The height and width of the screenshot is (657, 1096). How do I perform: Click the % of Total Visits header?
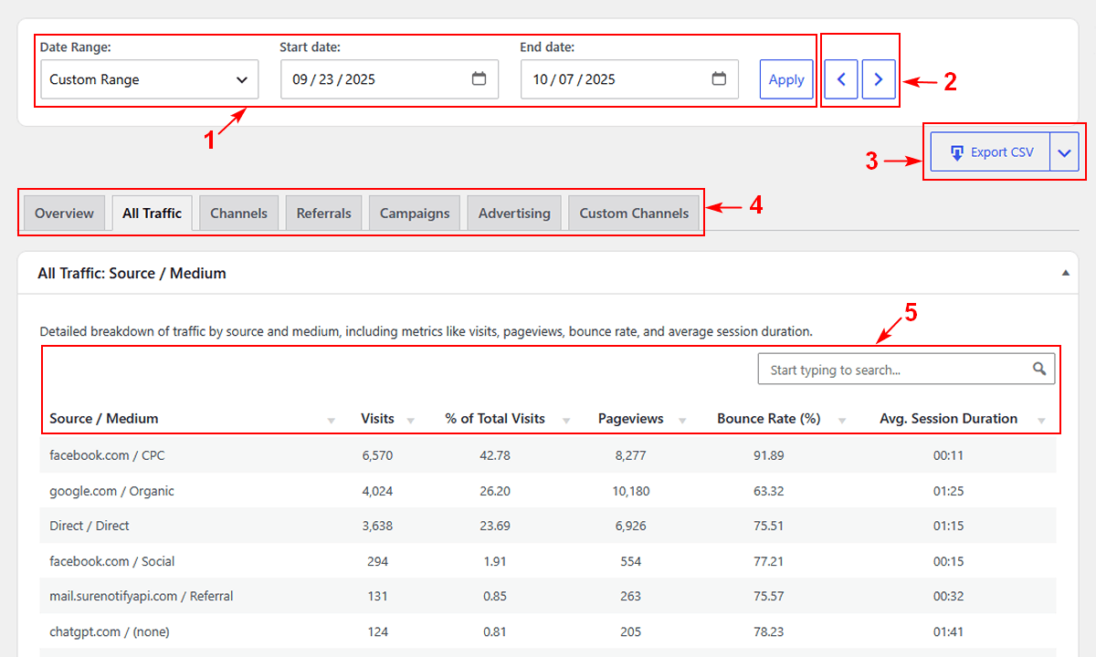(x=495, y=419)
